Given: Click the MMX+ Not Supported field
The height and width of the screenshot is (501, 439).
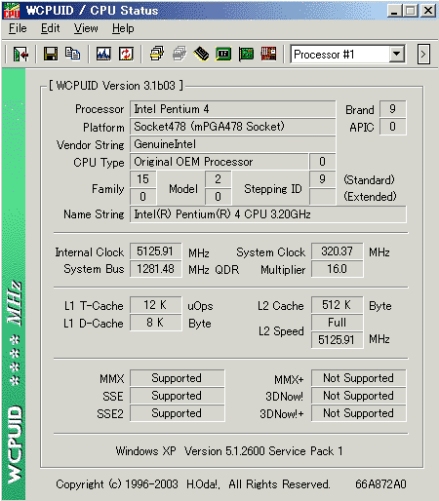Looking at the screenshot, I should click(358, 378).
